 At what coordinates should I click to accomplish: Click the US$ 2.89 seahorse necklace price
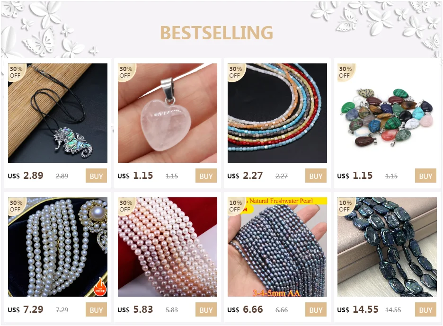(26, 176)
